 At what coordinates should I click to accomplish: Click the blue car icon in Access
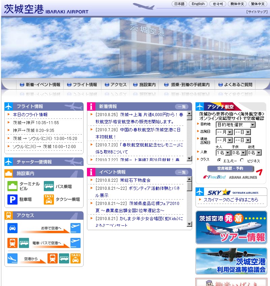click(12, 228)
